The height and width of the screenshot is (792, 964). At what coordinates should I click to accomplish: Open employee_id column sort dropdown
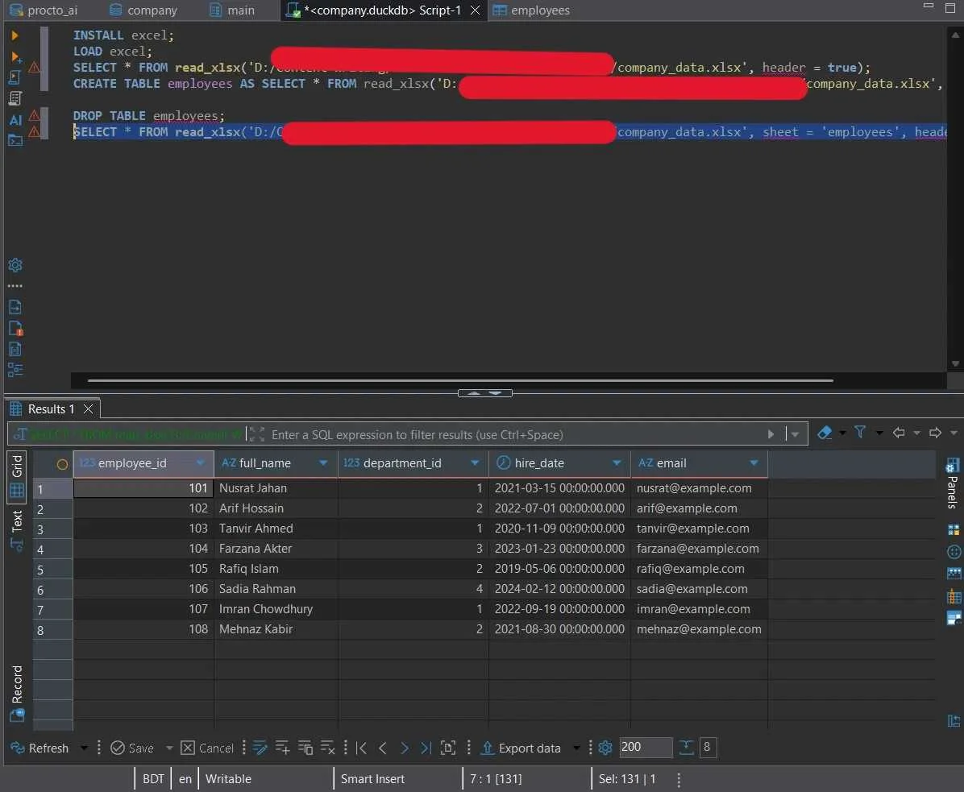pyautogui.click(x=200, y=462)
